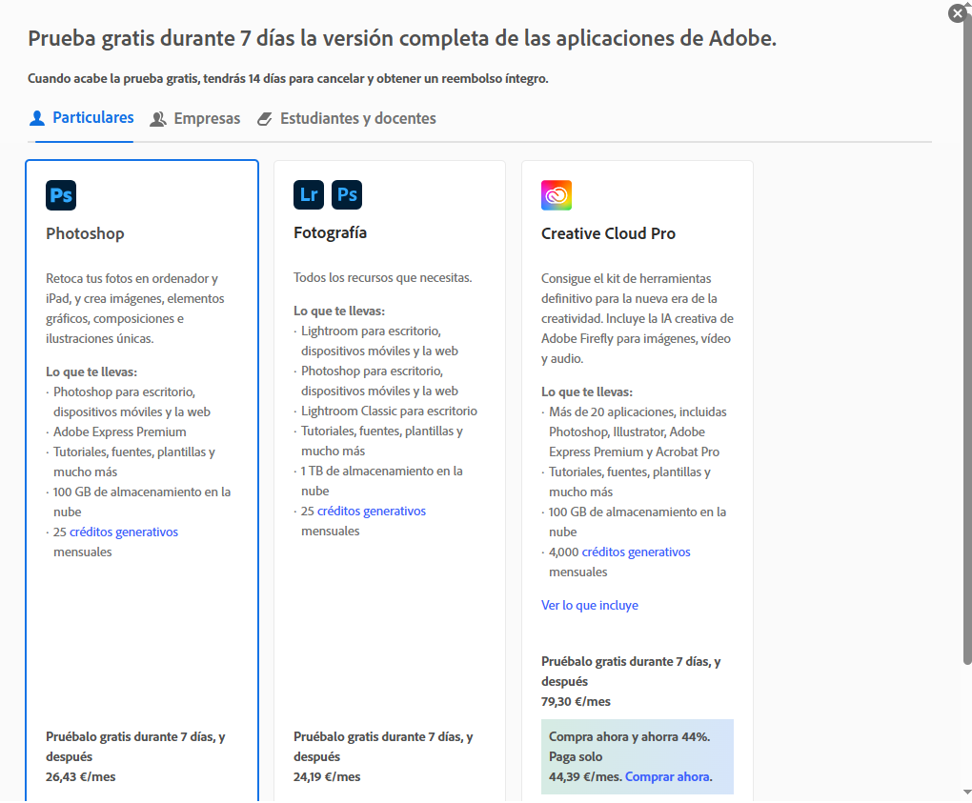Open créditos generativos link in Creative Cloud Pro

636,552
